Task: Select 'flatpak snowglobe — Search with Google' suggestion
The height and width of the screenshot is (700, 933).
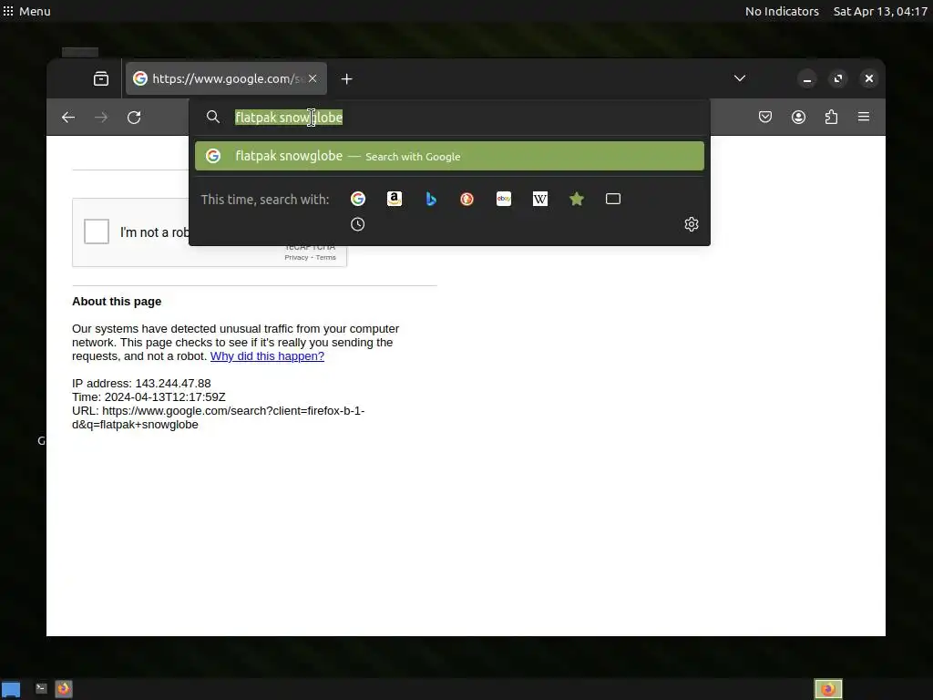Action: pyautogui.click(x=449, y=156)
